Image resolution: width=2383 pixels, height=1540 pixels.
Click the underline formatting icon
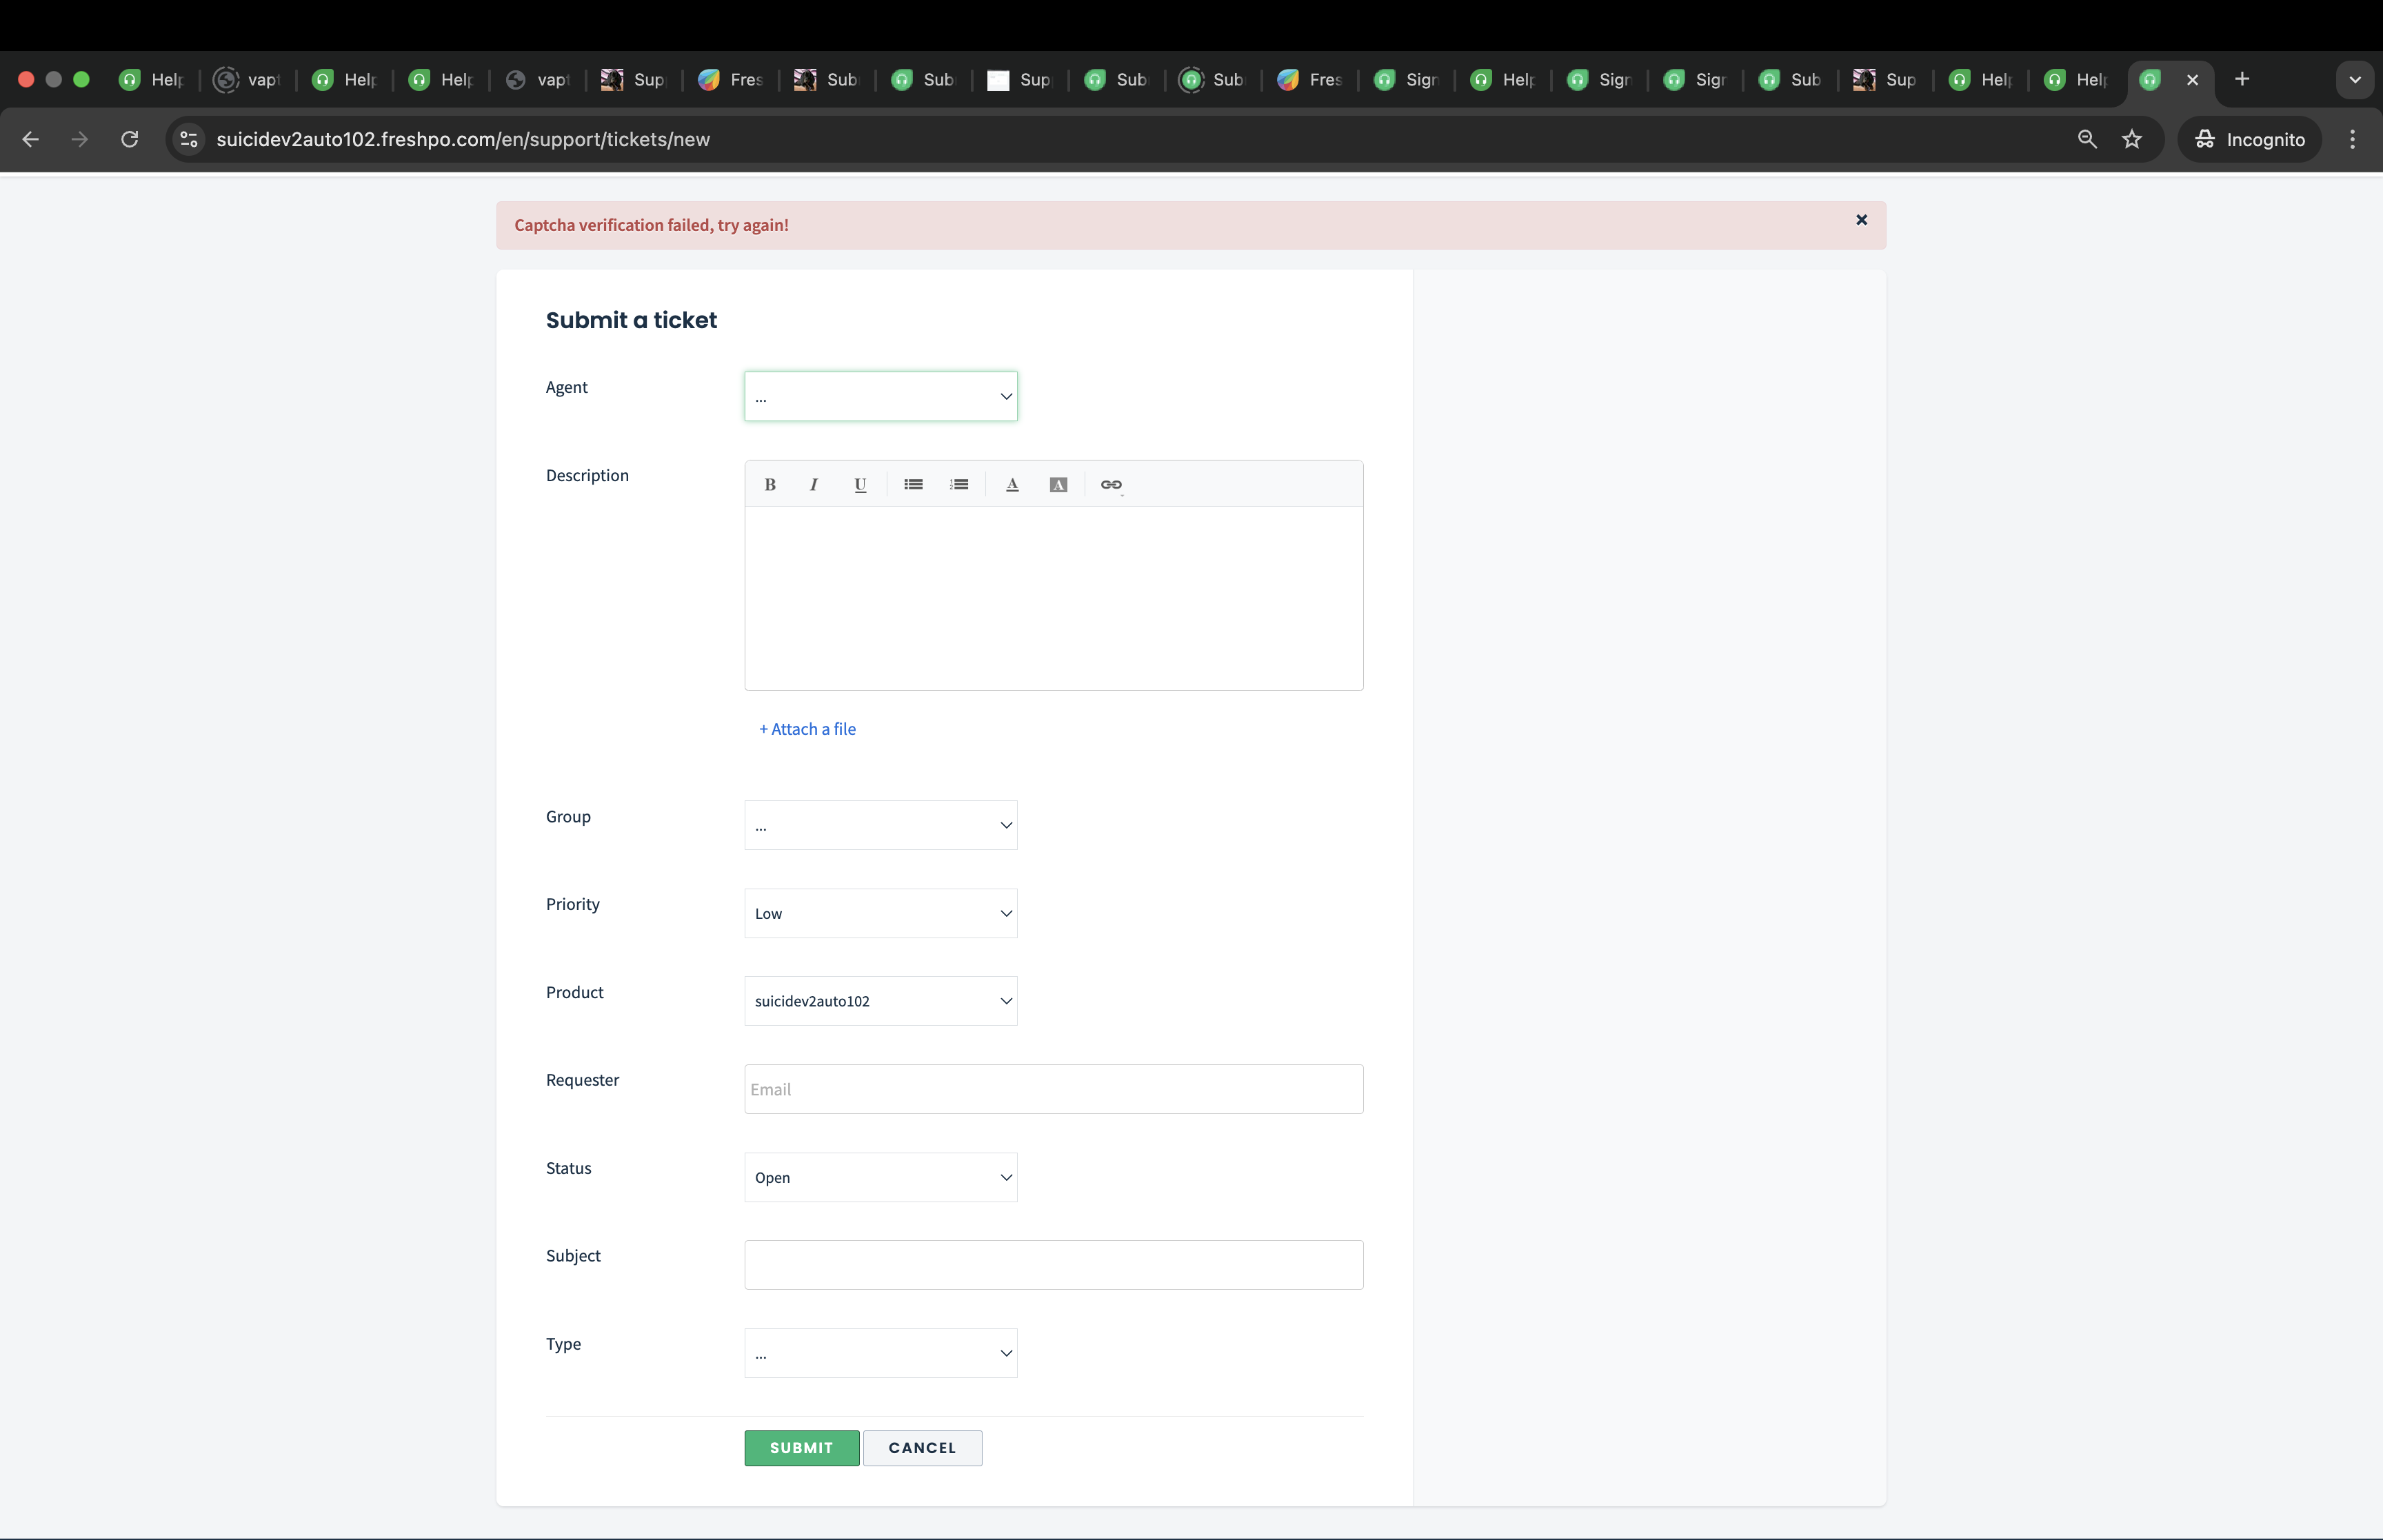pyautogui.click(x=860, y=485)
